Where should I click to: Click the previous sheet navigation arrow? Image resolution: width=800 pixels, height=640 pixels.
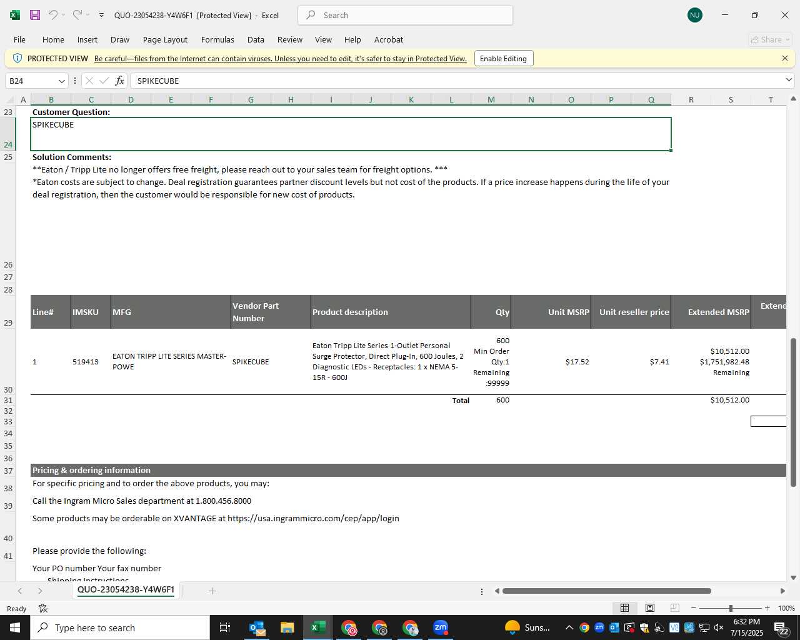[x=19, y=591]
